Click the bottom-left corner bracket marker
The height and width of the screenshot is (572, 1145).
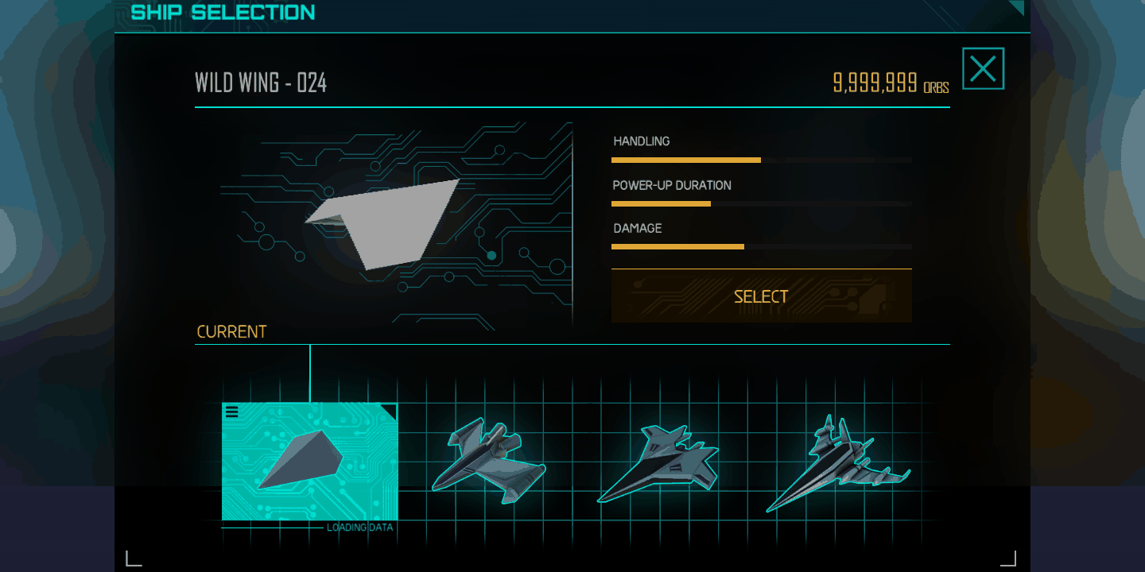134,558
